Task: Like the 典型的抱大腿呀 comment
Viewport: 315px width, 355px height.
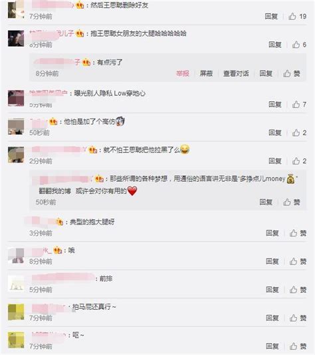Action: coord(298,233)
